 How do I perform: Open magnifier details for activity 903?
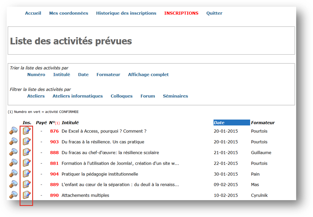13,142
